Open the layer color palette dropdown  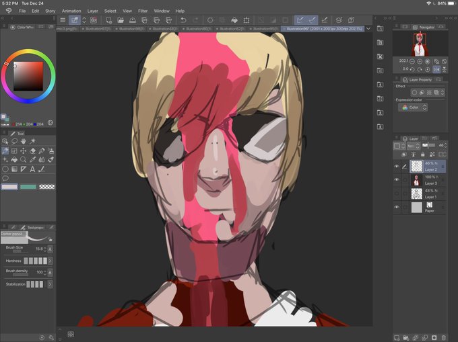click(x=399, y=146)
